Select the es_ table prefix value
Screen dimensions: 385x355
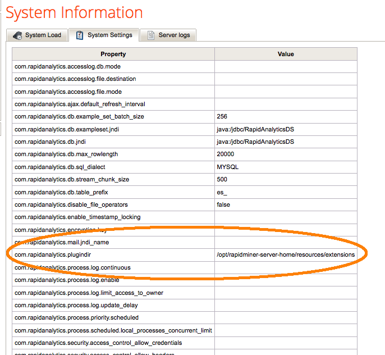[x=222, y=192]
